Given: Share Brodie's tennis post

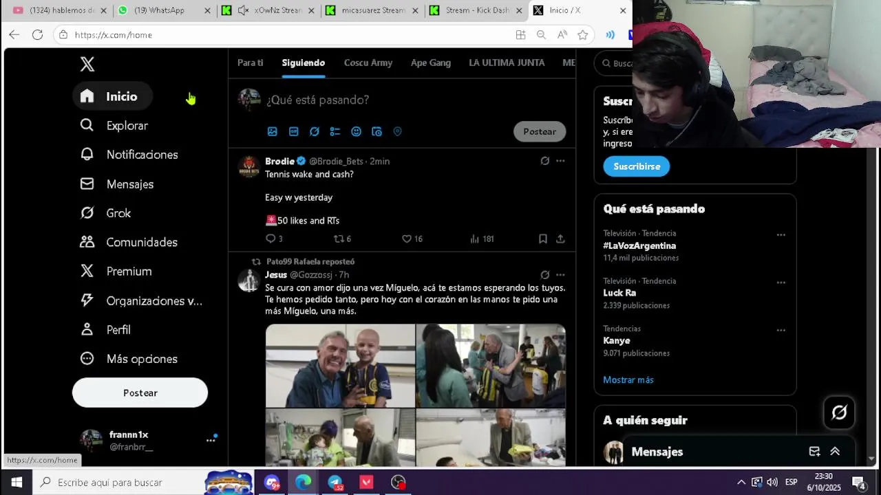Looking at the screenshot, I should click(560, 239).
